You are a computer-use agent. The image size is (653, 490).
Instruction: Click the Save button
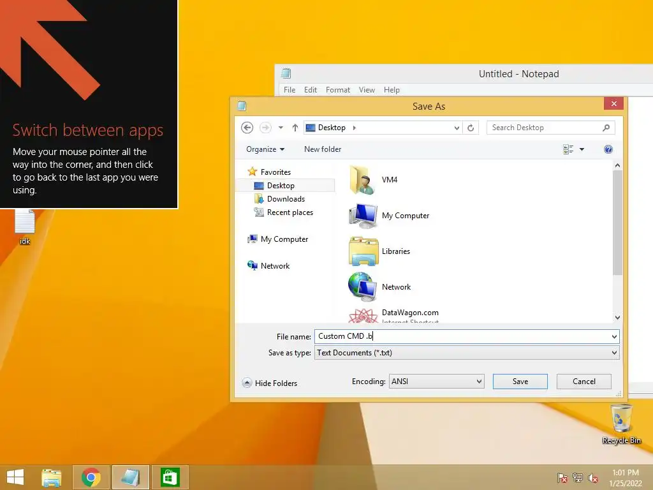pos(520,382)
